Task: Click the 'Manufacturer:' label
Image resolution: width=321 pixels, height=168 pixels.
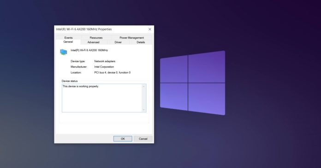Action: pos(79,67)
